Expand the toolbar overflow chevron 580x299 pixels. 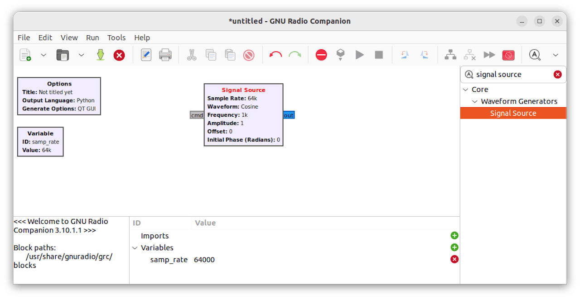pyautogui.click(x=556, y=55)
